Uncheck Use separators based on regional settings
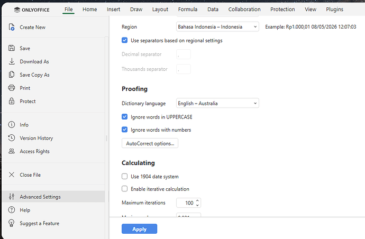The image size is (365, 239). click(124, 40)
